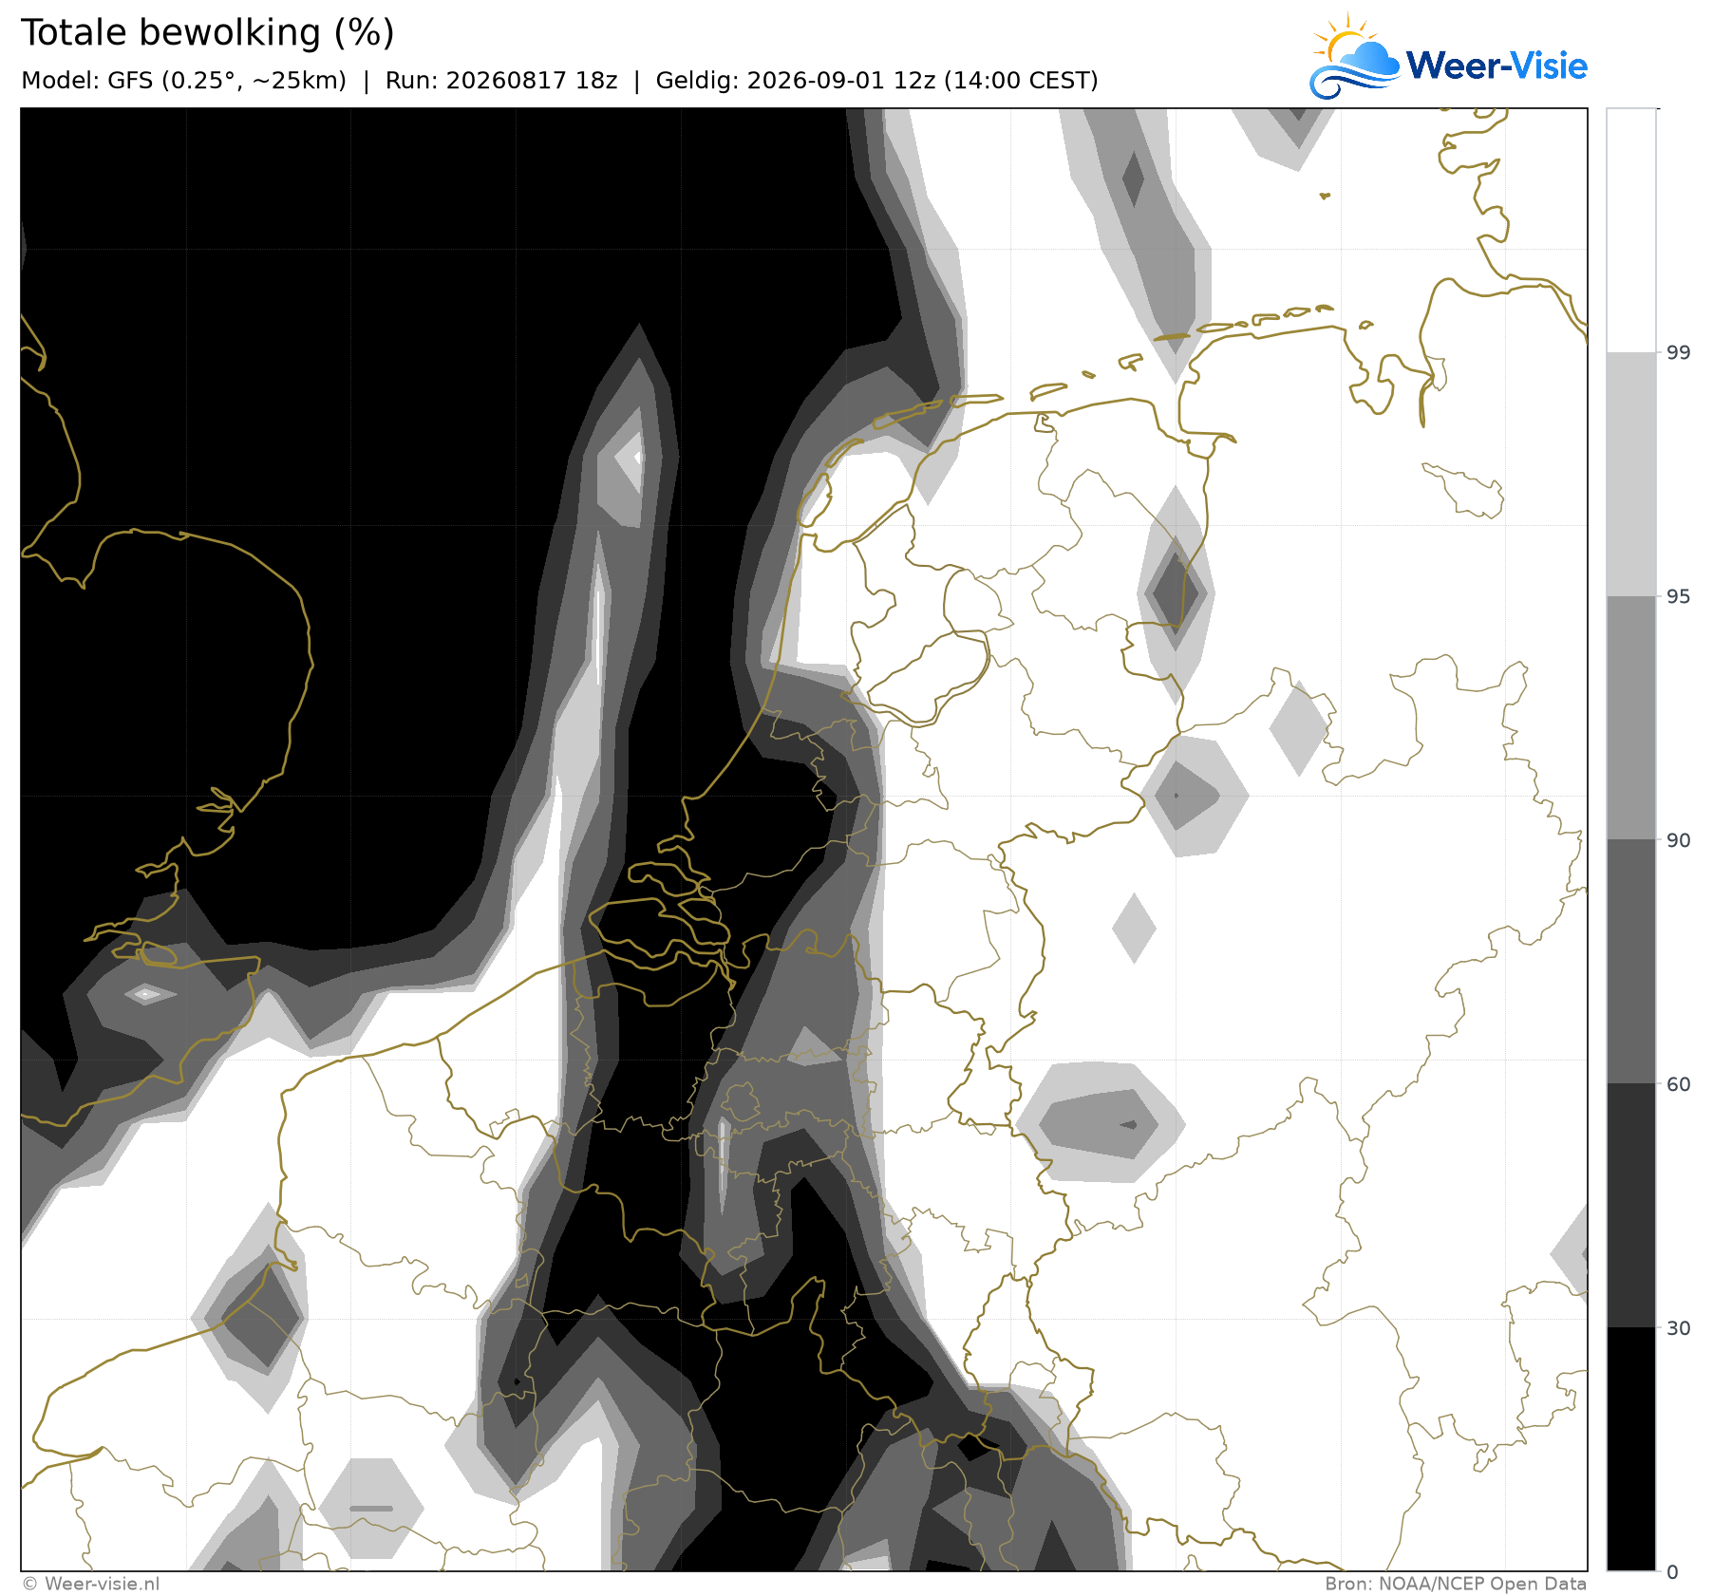Click the white above-99 colorbar segment
1732x1596 pixels.
pos(1630,231)
